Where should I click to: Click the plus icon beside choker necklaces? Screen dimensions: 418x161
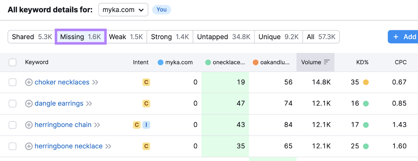[29, 82]
